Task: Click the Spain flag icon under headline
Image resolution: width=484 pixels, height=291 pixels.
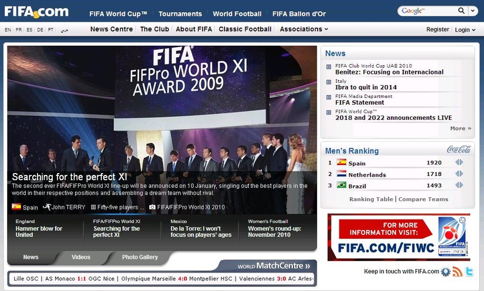Action: point(16,207)
